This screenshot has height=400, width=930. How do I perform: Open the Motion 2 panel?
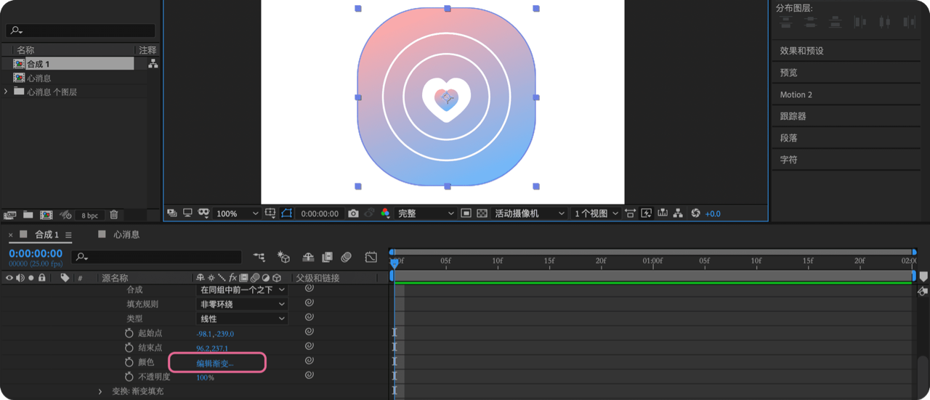[796, 94]
